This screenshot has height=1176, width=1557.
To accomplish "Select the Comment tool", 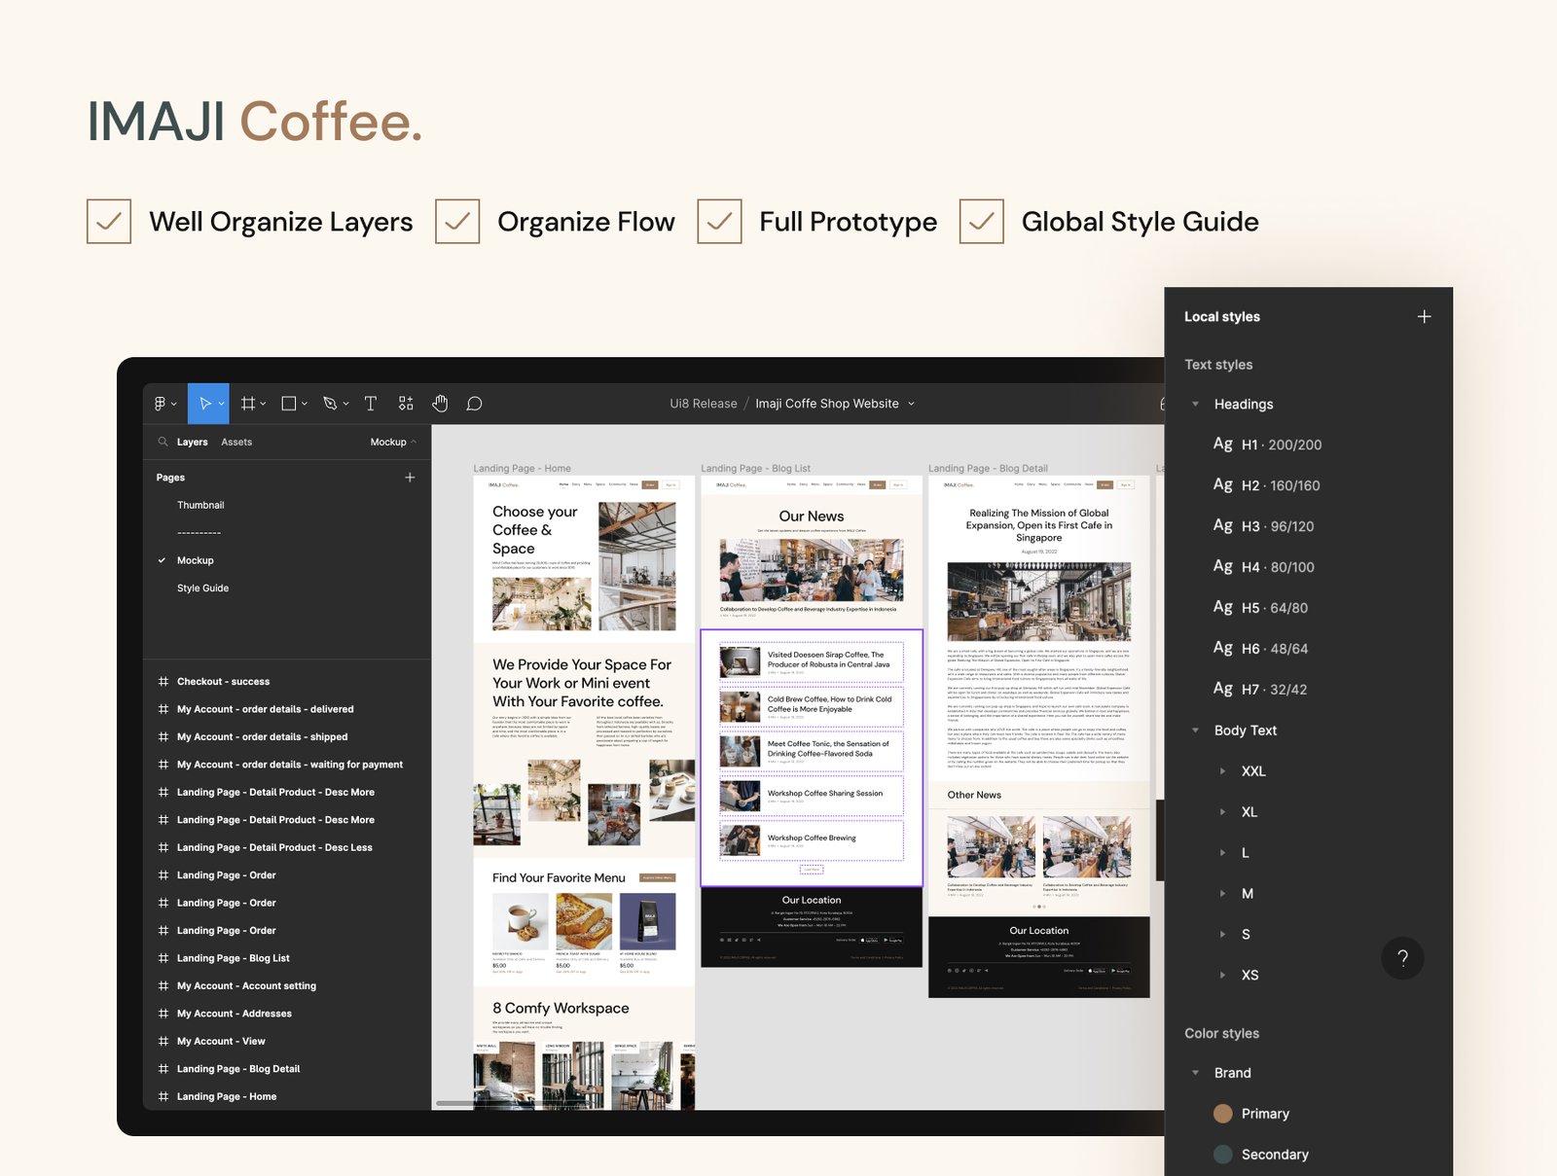I will click(x=474, y=404).
